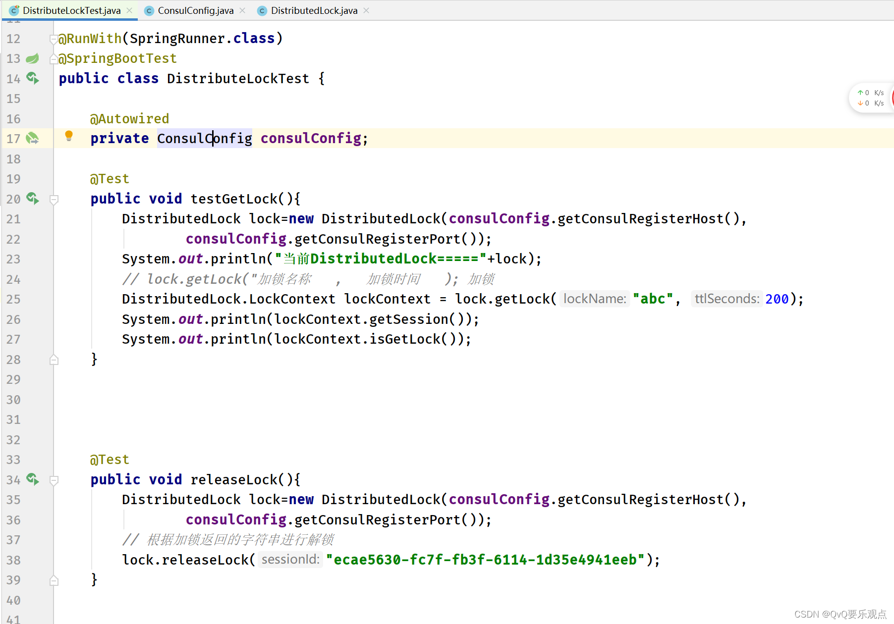Click the println string on line 23
This screenshot has width=894, height=624.
tap(381, 259)
